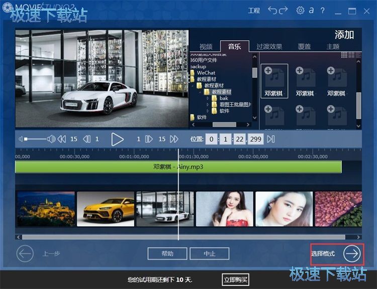This screenshot has height=289, width=377.
Task: Click the loud speaker volume icon
Action: point(51,139)
